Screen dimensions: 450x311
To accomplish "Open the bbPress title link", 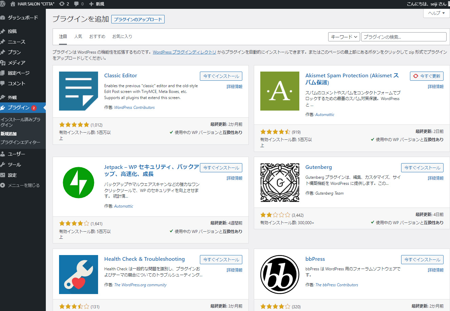I will [315, 259].
